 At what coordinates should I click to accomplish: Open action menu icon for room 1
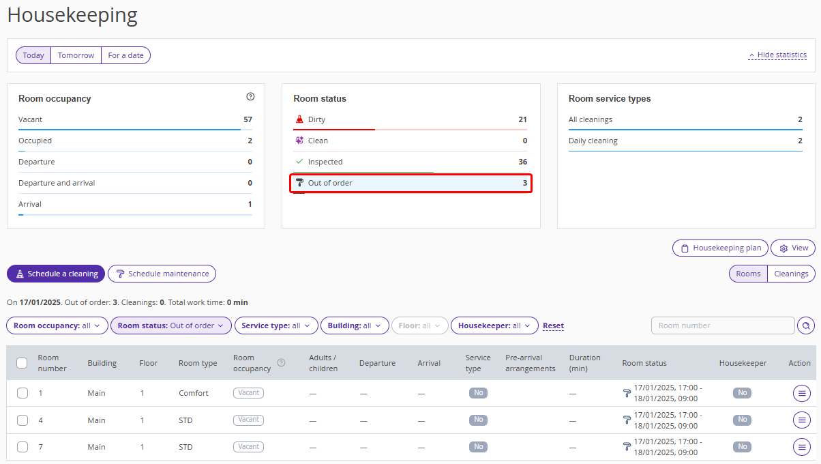[x=802, y=393]
